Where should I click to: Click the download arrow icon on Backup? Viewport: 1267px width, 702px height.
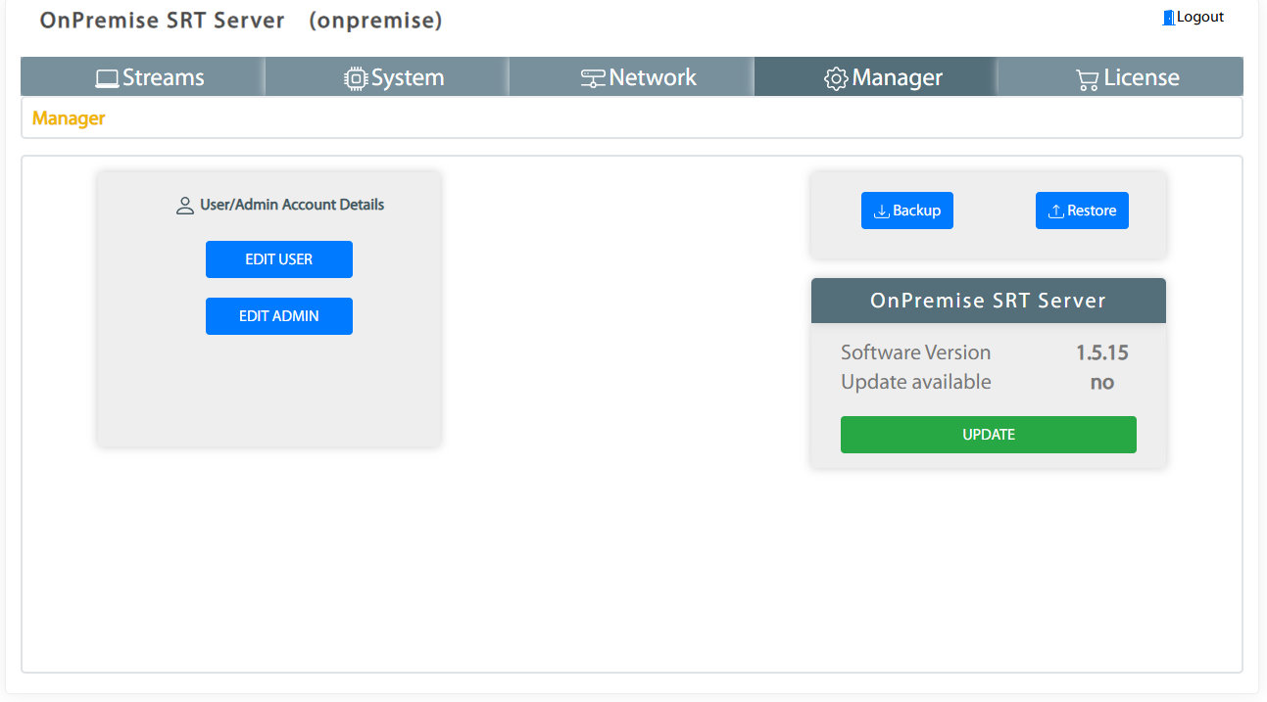click(x=881, y=211)
